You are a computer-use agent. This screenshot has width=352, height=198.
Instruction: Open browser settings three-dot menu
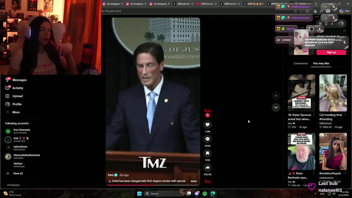point(335,11)
